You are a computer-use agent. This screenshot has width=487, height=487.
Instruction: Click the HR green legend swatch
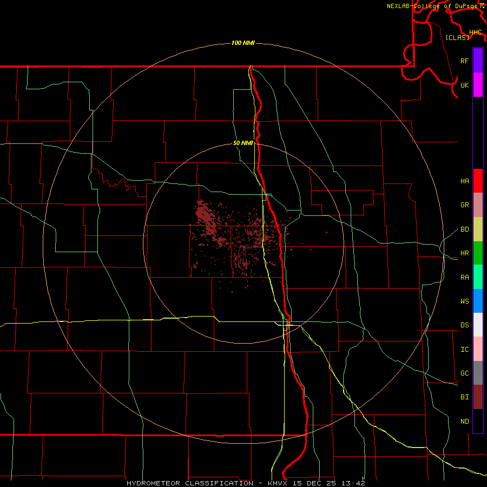[478, 253]
